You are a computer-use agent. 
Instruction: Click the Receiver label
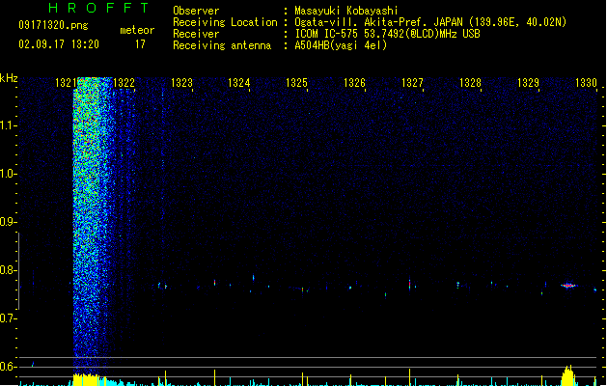196,34
